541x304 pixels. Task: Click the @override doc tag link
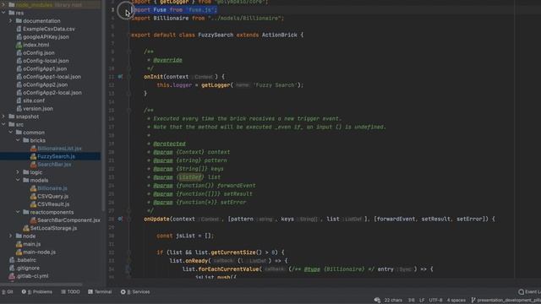click(167, 60)
